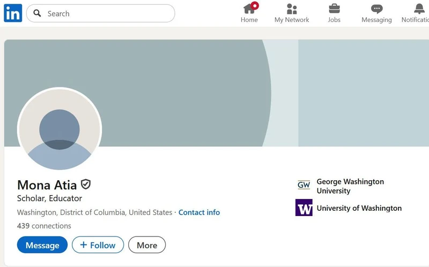
Task: Open the Notifications bell icon
Action: (419, 9)
